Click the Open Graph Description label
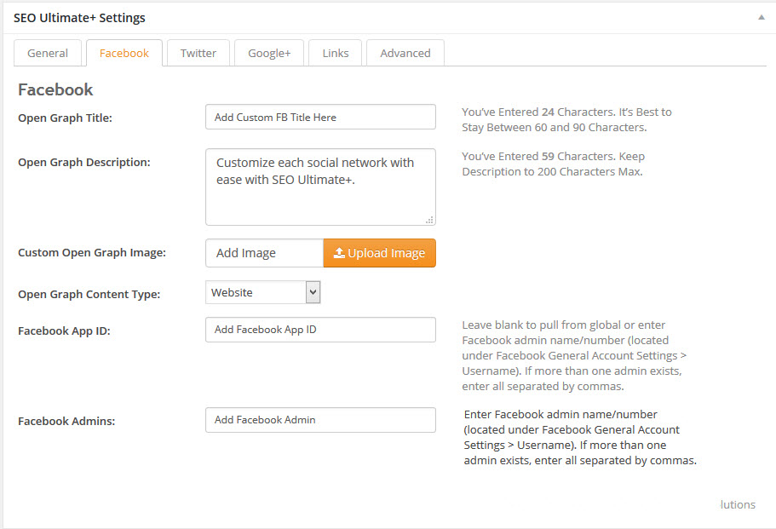The image size is (776, 529). (84, 163)
